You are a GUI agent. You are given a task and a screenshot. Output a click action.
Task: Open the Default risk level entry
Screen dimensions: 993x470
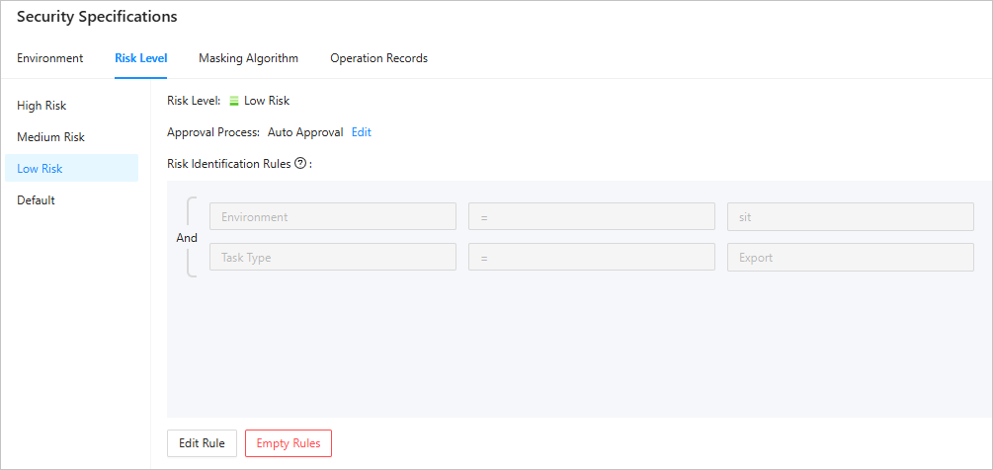click(36, 200)
